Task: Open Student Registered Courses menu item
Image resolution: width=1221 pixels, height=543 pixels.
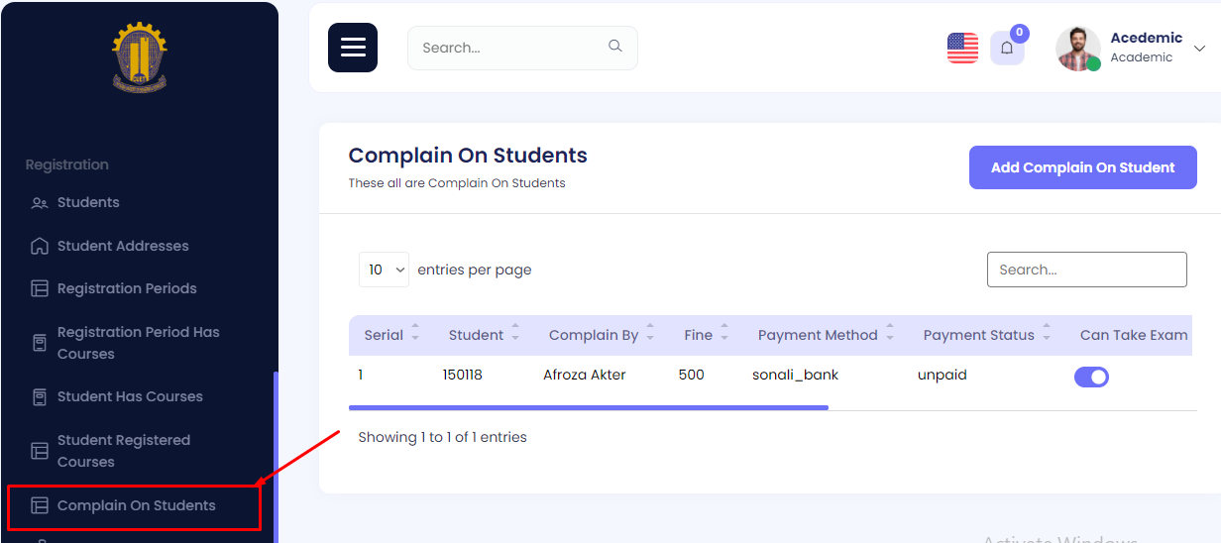Action: [x=123, y=451]
